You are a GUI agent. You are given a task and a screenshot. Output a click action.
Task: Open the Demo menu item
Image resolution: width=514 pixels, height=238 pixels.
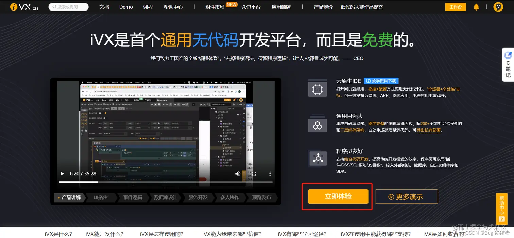pyautogui.click(x=126, y=7)
